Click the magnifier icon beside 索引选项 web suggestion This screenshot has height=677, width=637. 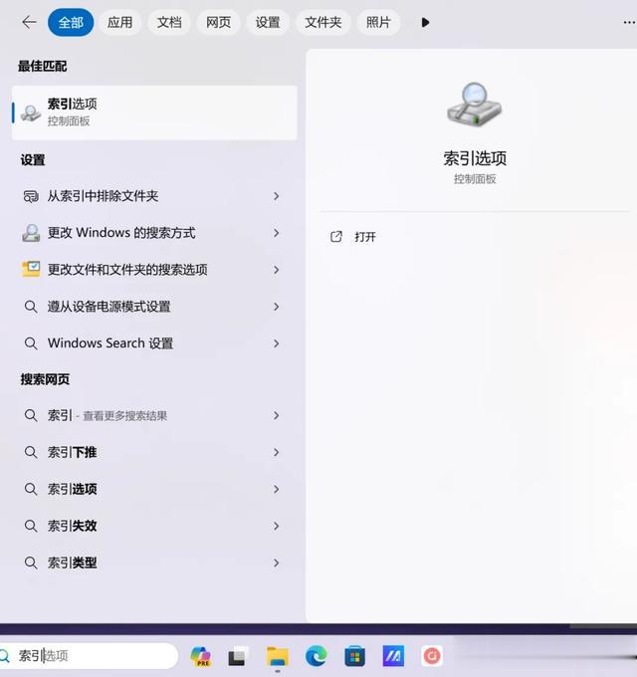[x=31, y=489]
